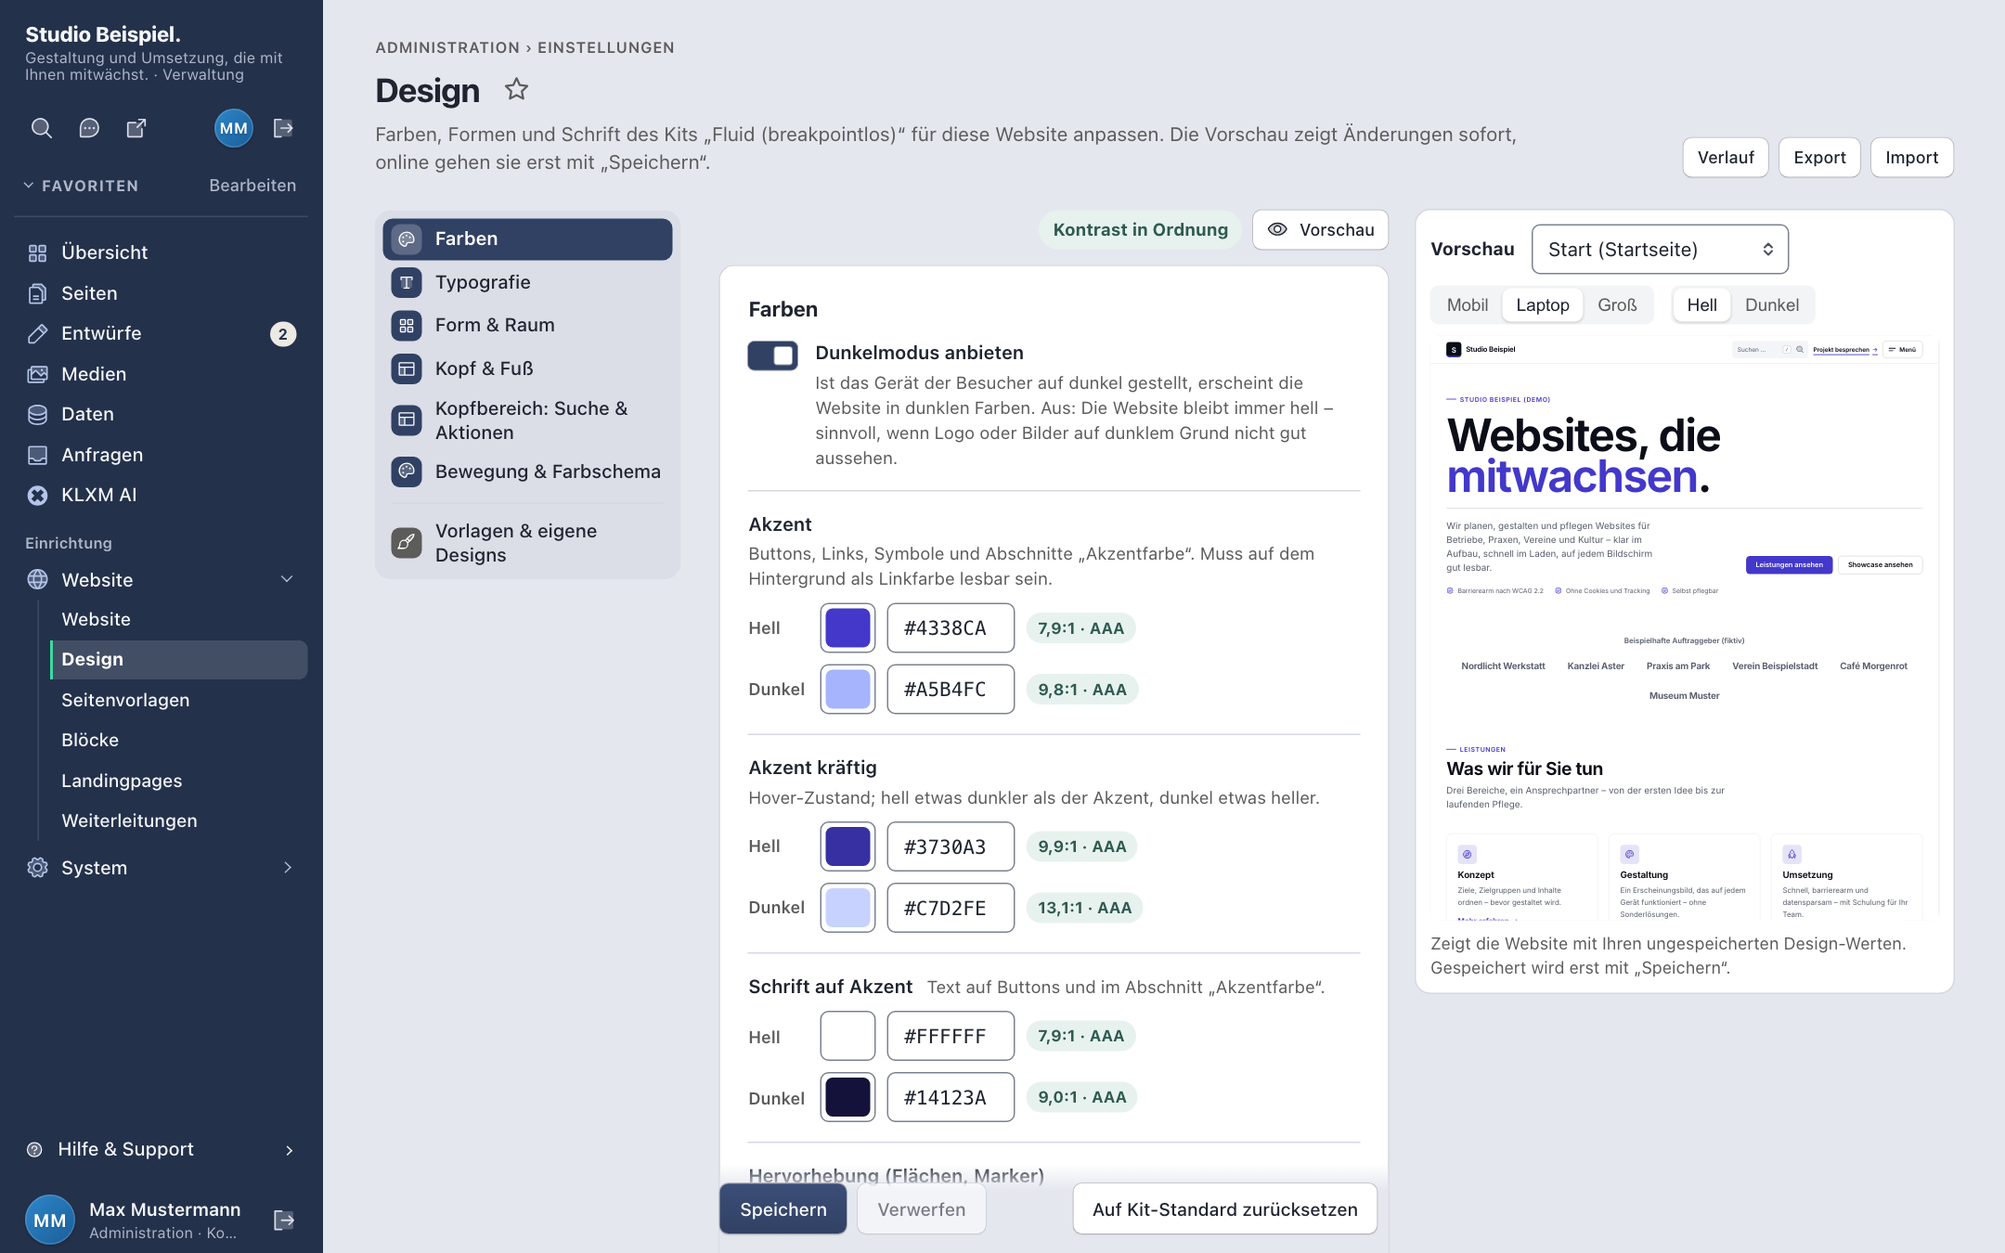
Task: Click the Entwürfe pencil icon
Action: click(x=37, y=333)
